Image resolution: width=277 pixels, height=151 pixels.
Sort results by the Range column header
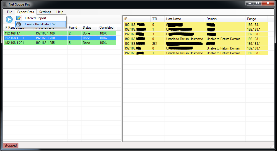257,19
